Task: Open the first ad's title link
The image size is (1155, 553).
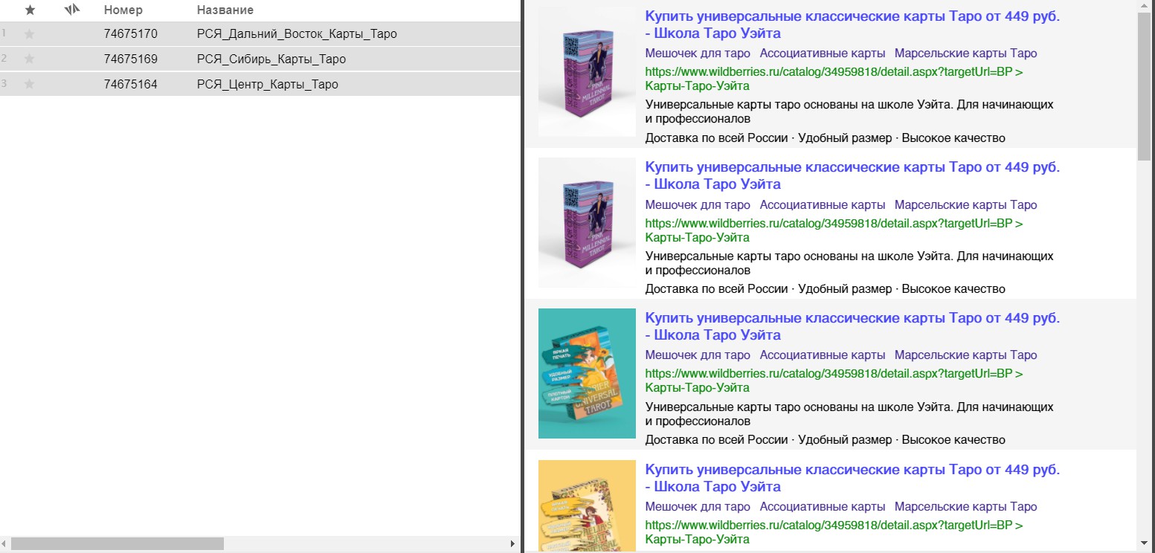Action: pyautogui.click(x=852, y=25)
